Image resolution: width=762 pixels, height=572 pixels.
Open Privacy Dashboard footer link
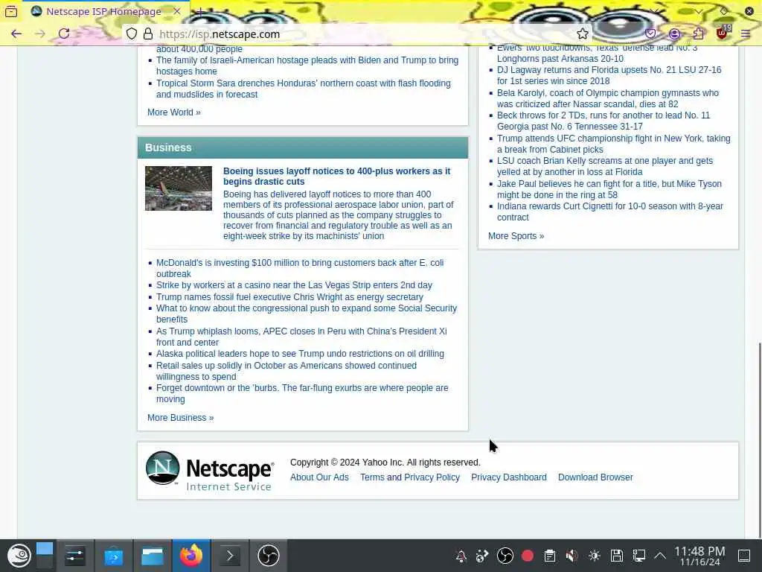tap(509, 477)
